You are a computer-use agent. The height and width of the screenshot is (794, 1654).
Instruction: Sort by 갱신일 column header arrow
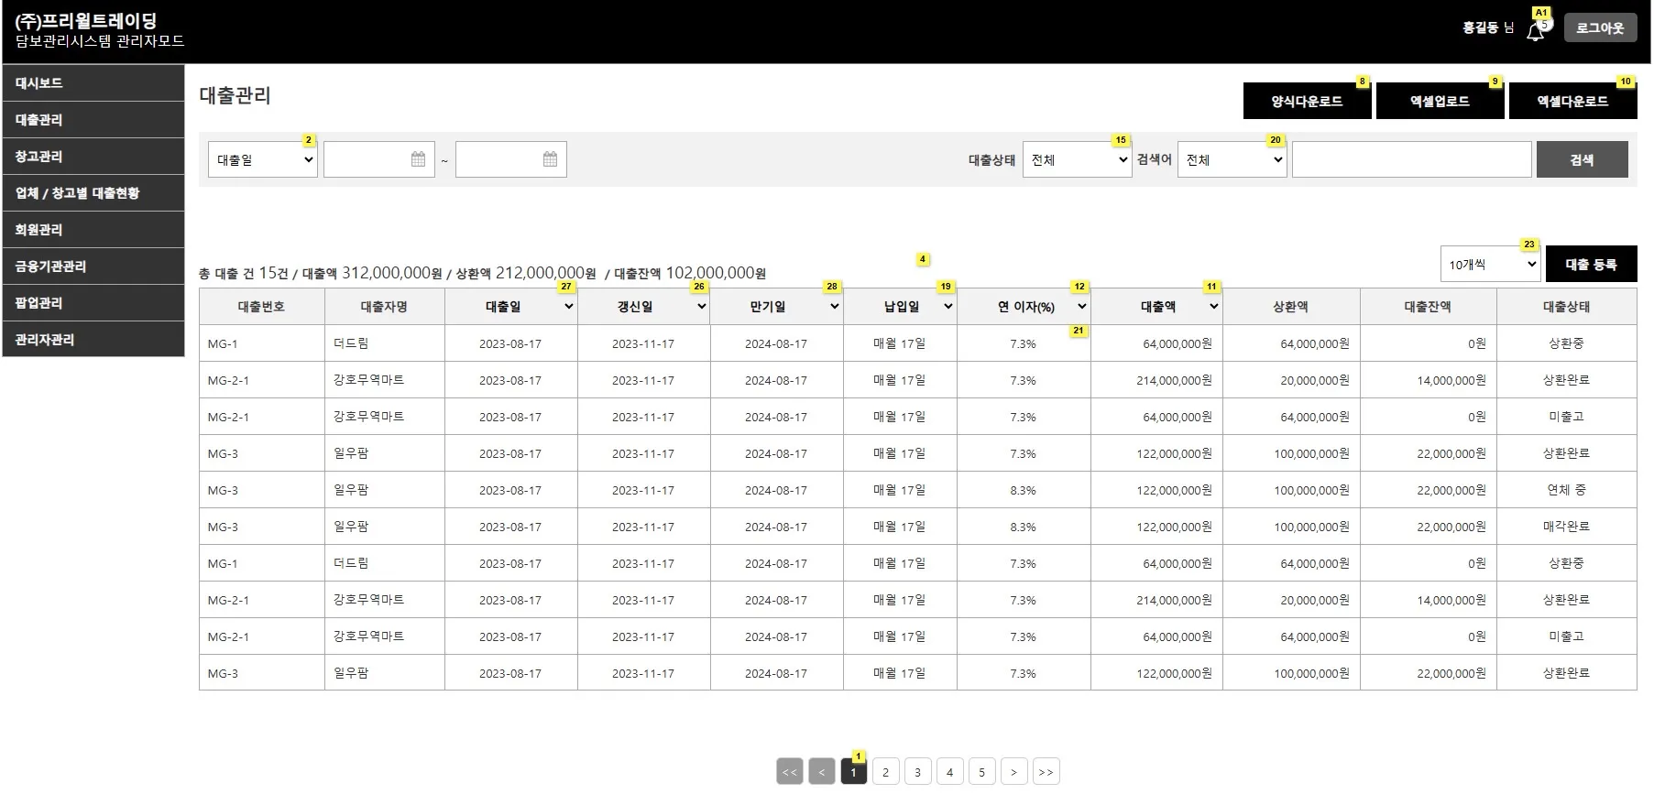(x=701, y=307)
